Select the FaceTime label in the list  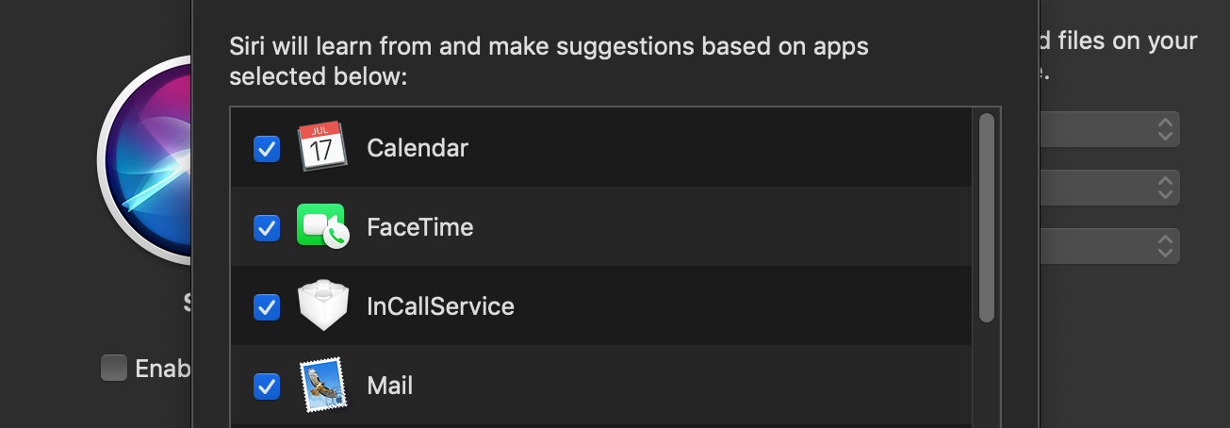pos(419,227)
